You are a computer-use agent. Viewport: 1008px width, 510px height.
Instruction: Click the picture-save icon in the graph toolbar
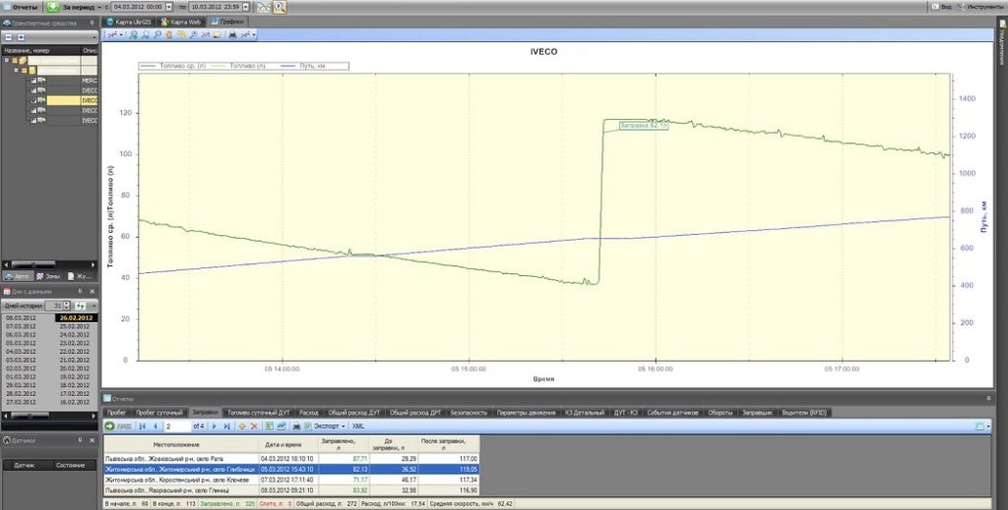pos(217,34)
